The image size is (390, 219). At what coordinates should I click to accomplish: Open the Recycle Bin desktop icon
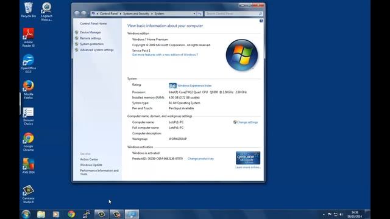(28, 10)
